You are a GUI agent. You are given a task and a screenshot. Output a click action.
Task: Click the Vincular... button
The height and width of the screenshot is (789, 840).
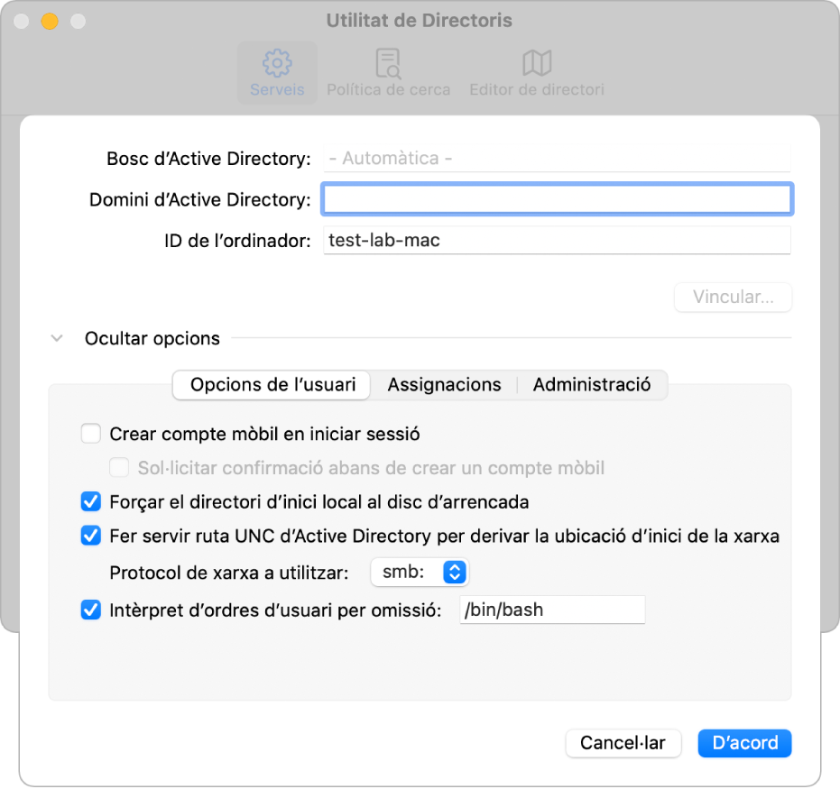(x=733, y=297)
